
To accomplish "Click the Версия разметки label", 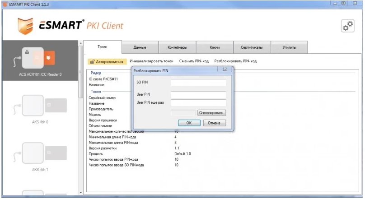I will coord(103,148).
